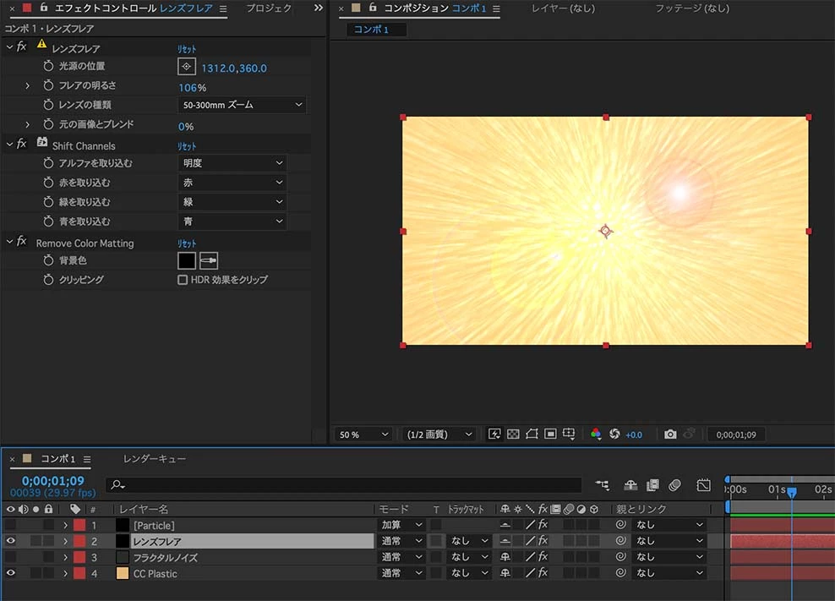Image resolution: width=835 pixels, height=601 pixels.
Task: Toggle mask and shape path visibility
Action: click(532, 434)
